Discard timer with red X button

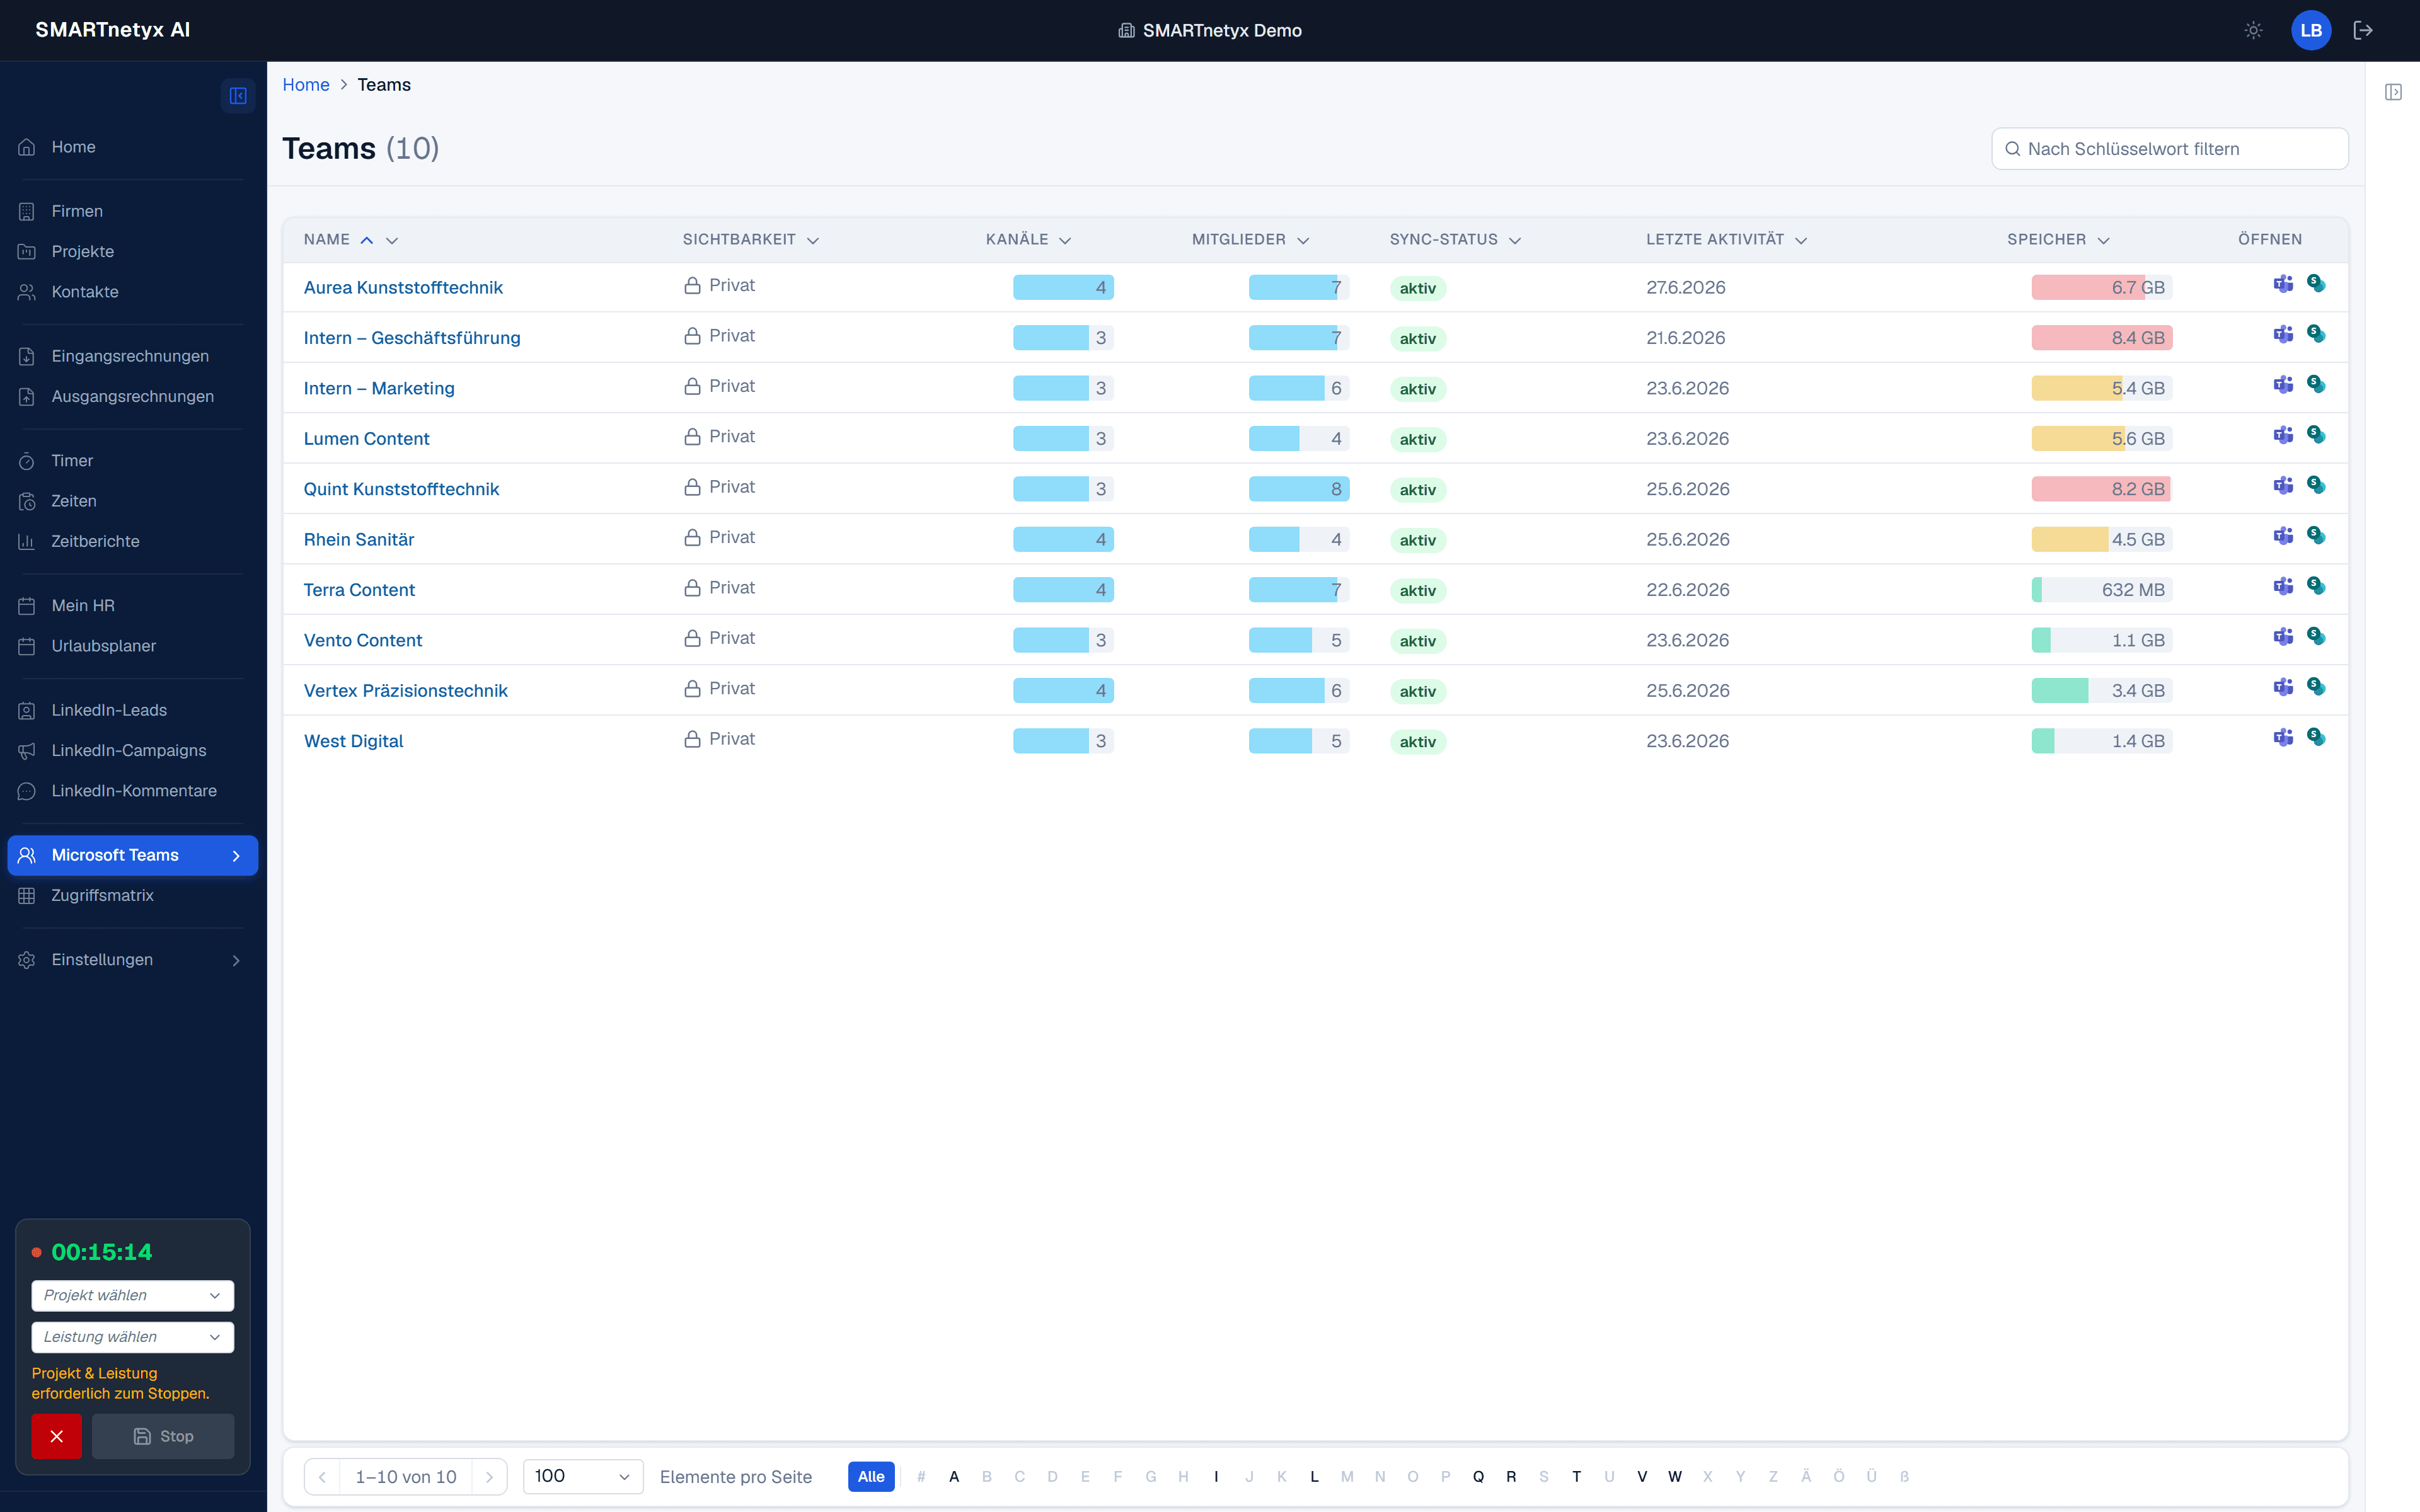pos(56,1436)
